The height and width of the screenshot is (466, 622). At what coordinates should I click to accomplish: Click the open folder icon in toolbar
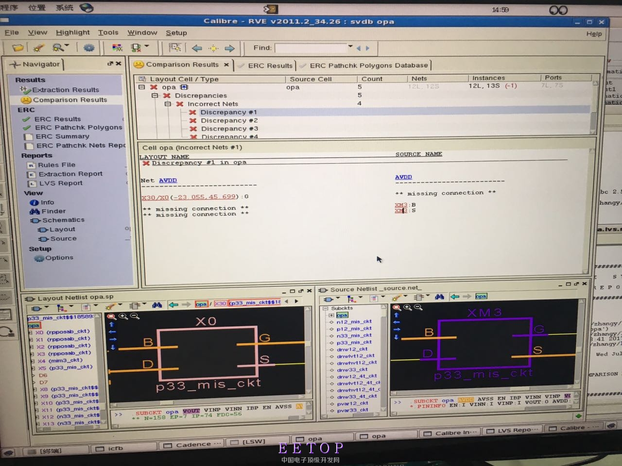click(18, 48)
